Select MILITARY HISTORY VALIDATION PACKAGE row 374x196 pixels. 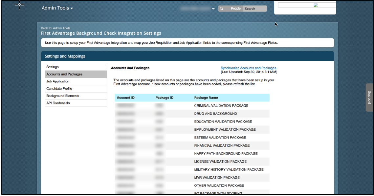coord(192,169)
